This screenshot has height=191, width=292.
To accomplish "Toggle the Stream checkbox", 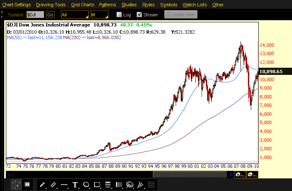I will click(139, 15).
